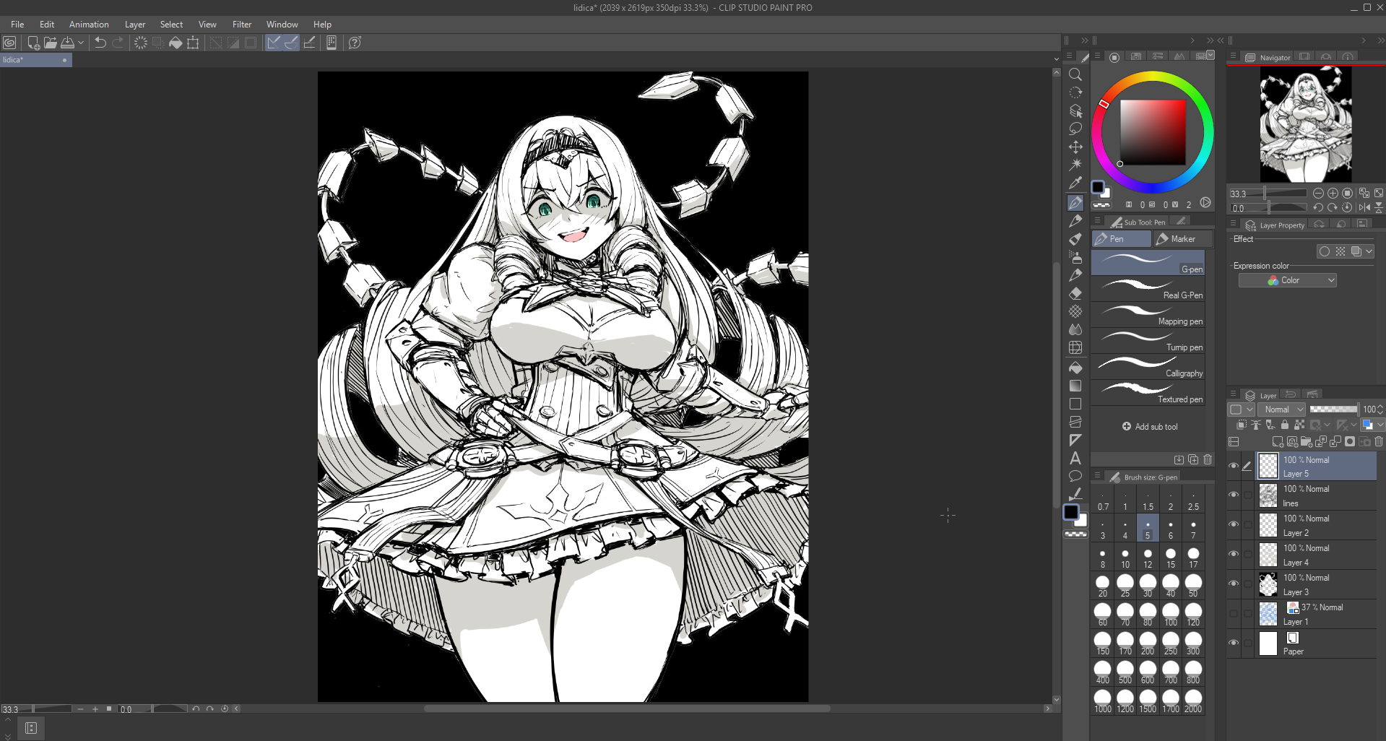Screen dimensions: 1386x741
Task: Click the Figure rectangle tool
Action: click(1075, 404)
